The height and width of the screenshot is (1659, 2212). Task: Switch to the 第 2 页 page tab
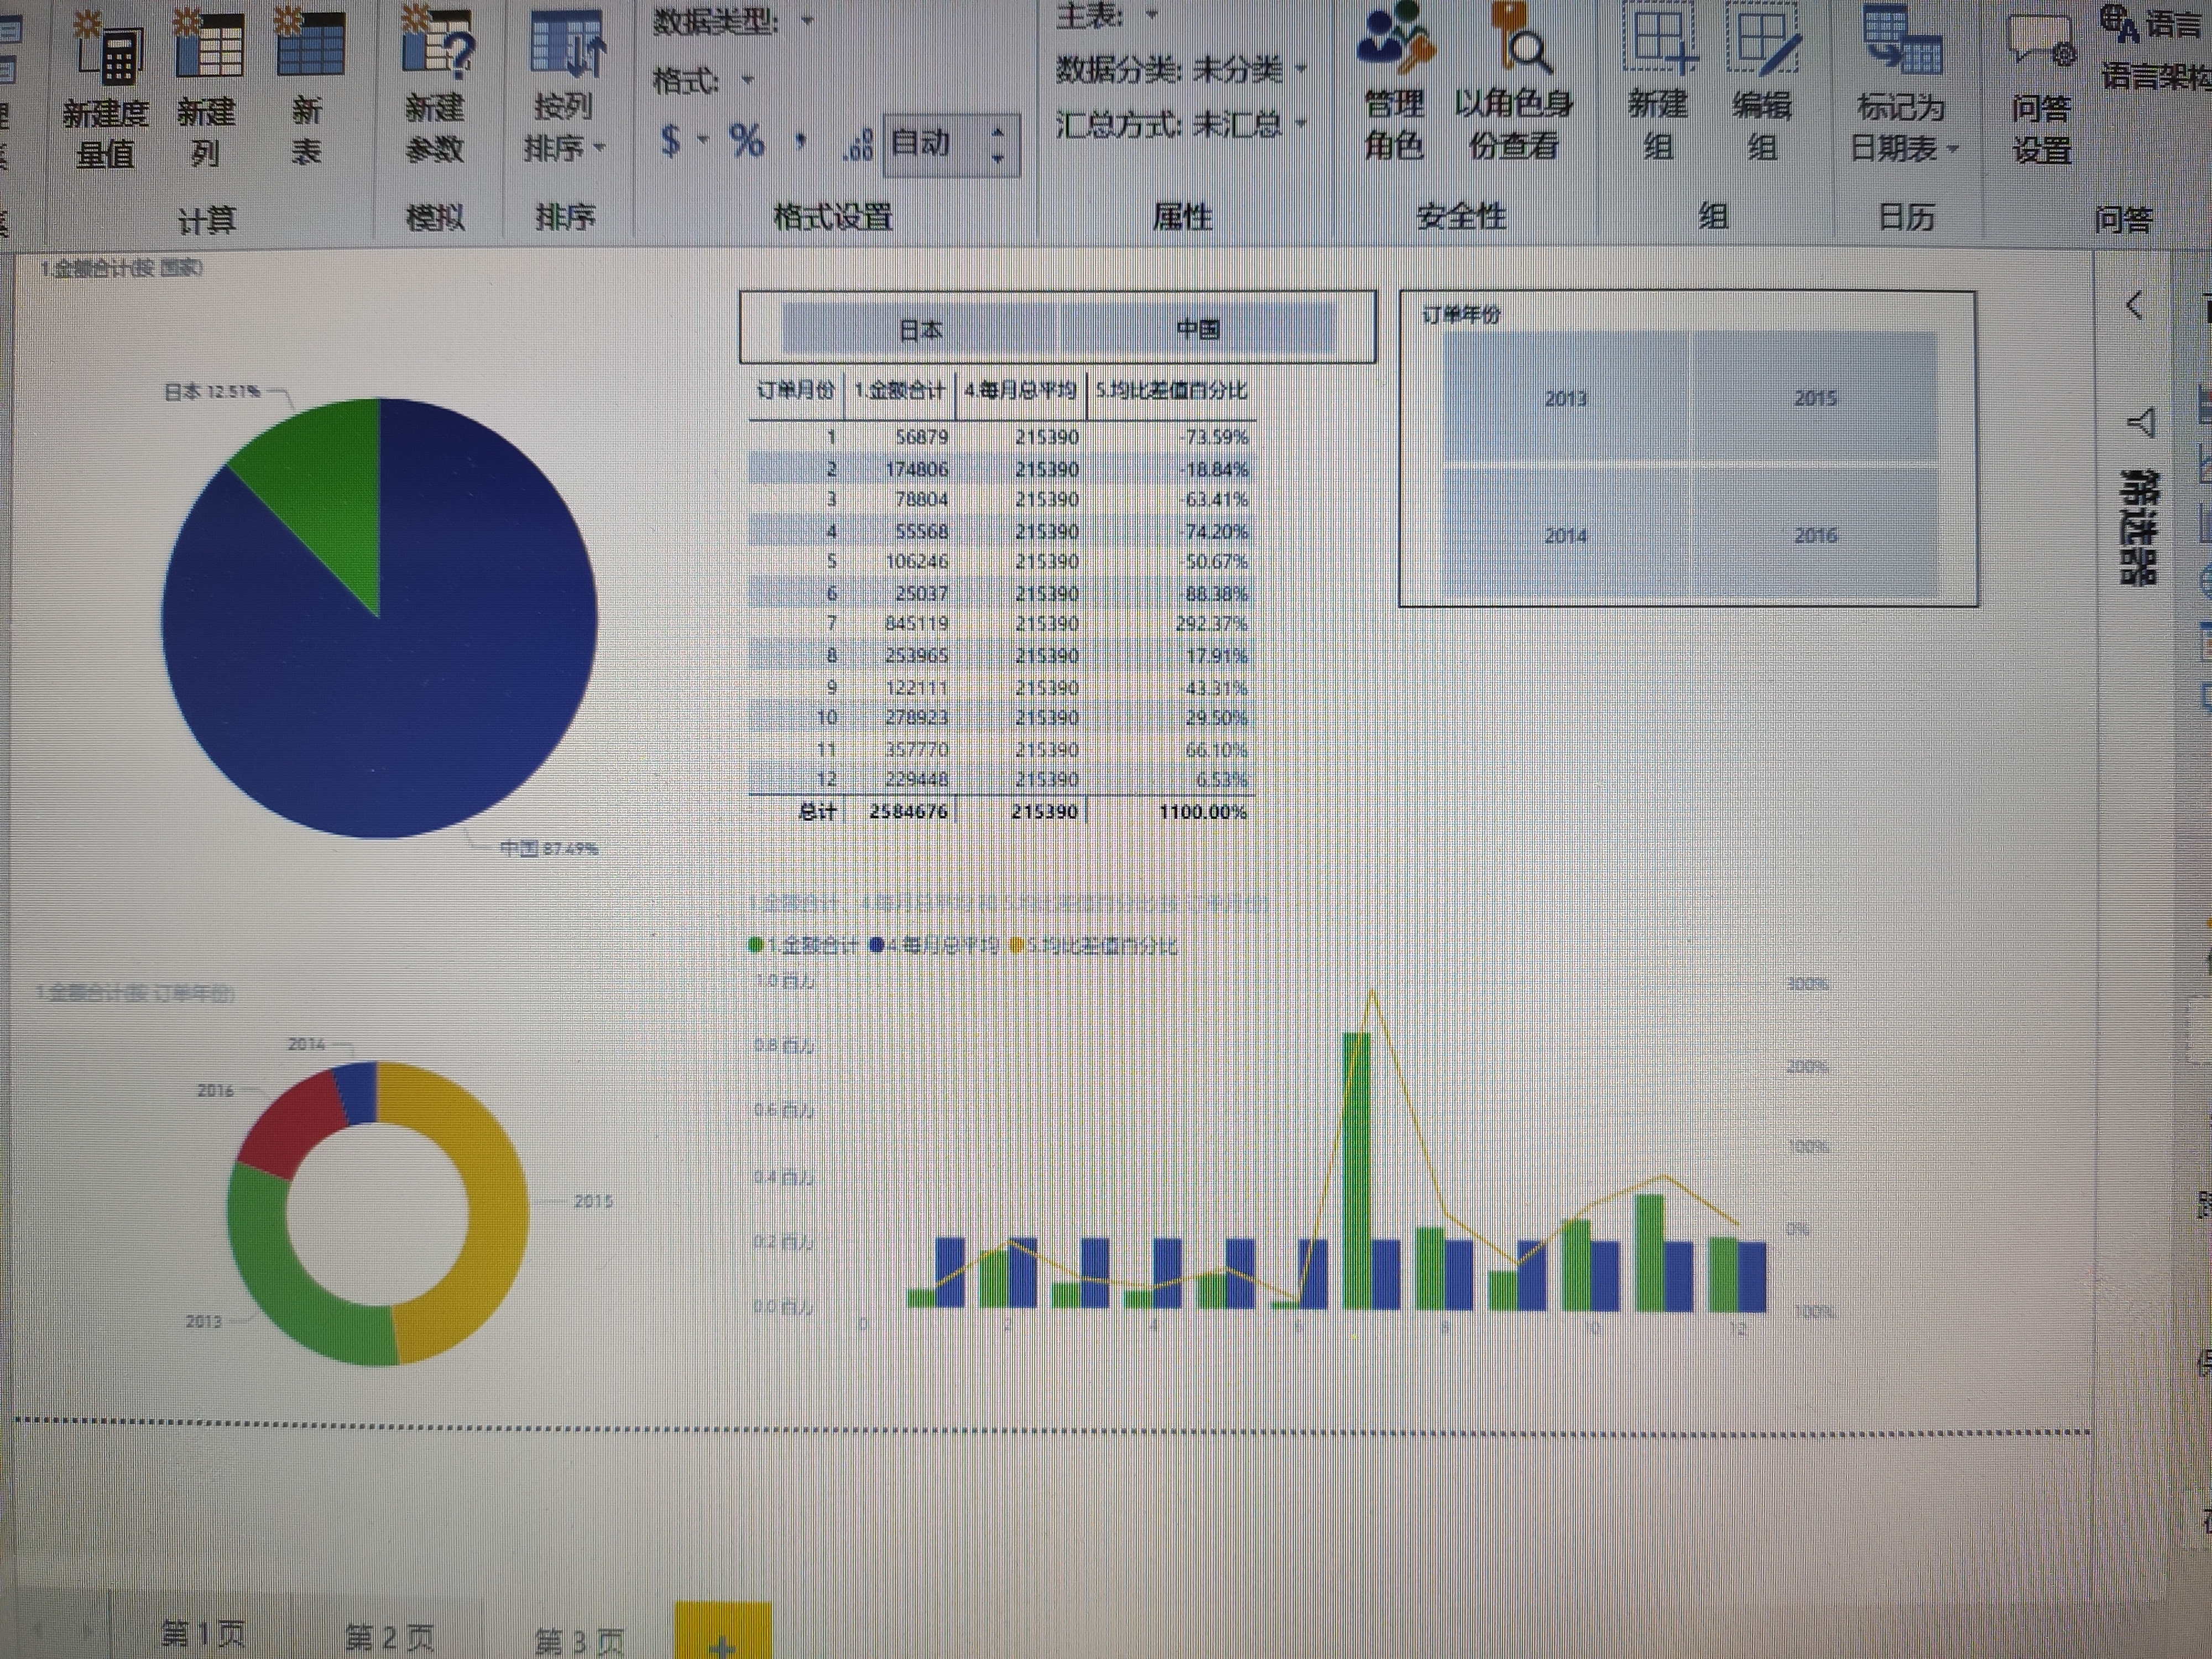coord(390,1636)
